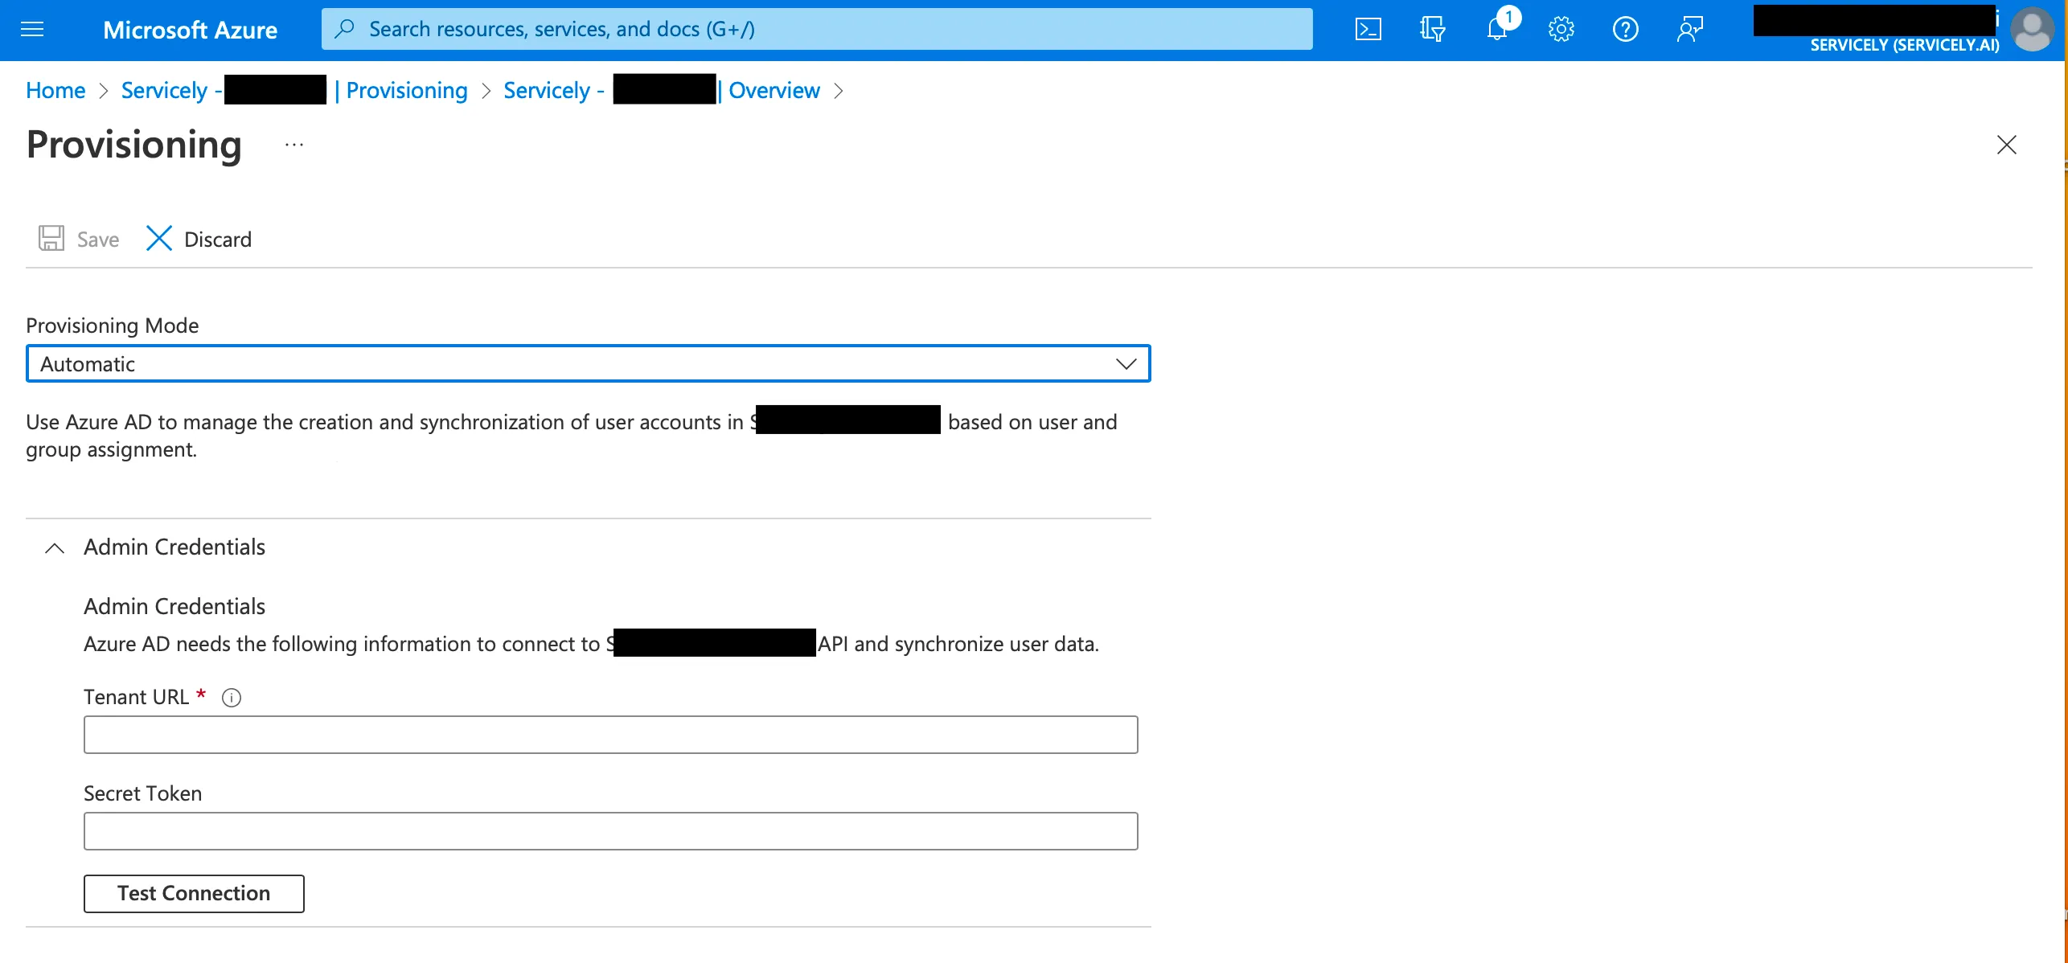Open the Provisioning Mode dropdown

pos(589,364)
